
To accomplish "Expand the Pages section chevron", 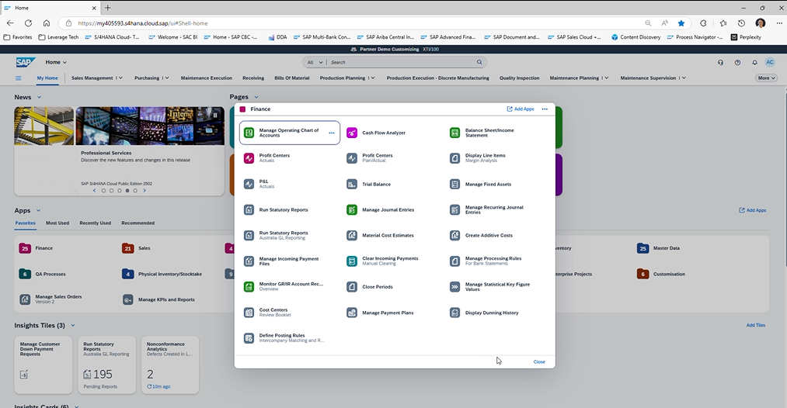I will [x=256, y=97].
